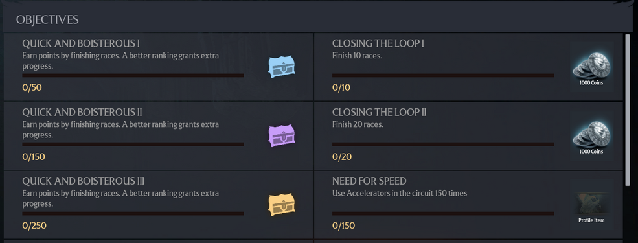The height and width of the screenshot is (243, 638).
Task: Click the purple chest reward icon
Action: point(282,135)
